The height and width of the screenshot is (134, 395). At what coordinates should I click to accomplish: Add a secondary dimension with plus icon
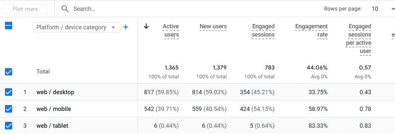(125, 27)
